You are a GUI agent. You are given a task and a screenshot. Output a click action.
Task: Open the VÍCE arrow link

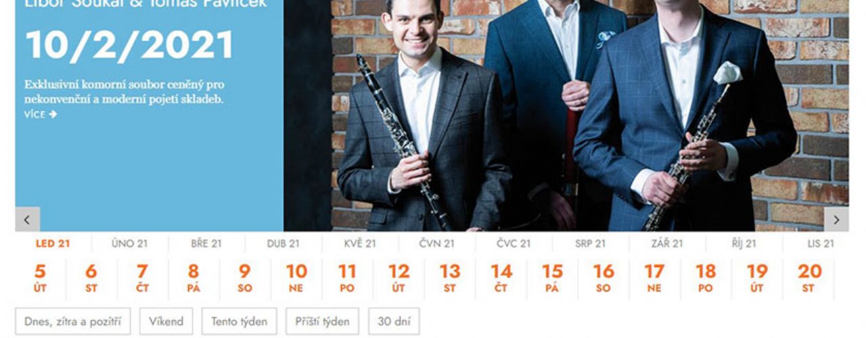[x=40, y=114]
